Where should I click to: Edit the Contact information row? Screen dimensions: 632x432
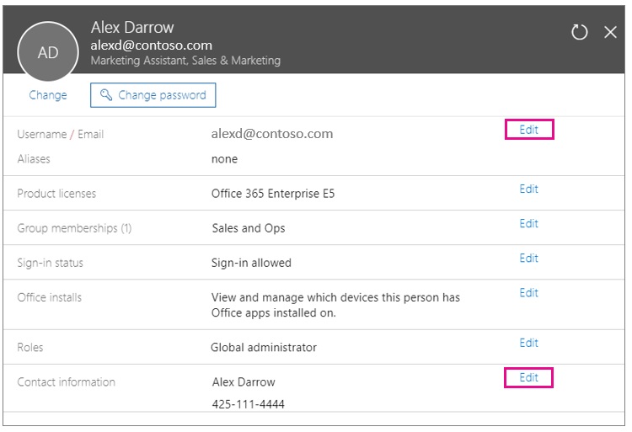529,377
